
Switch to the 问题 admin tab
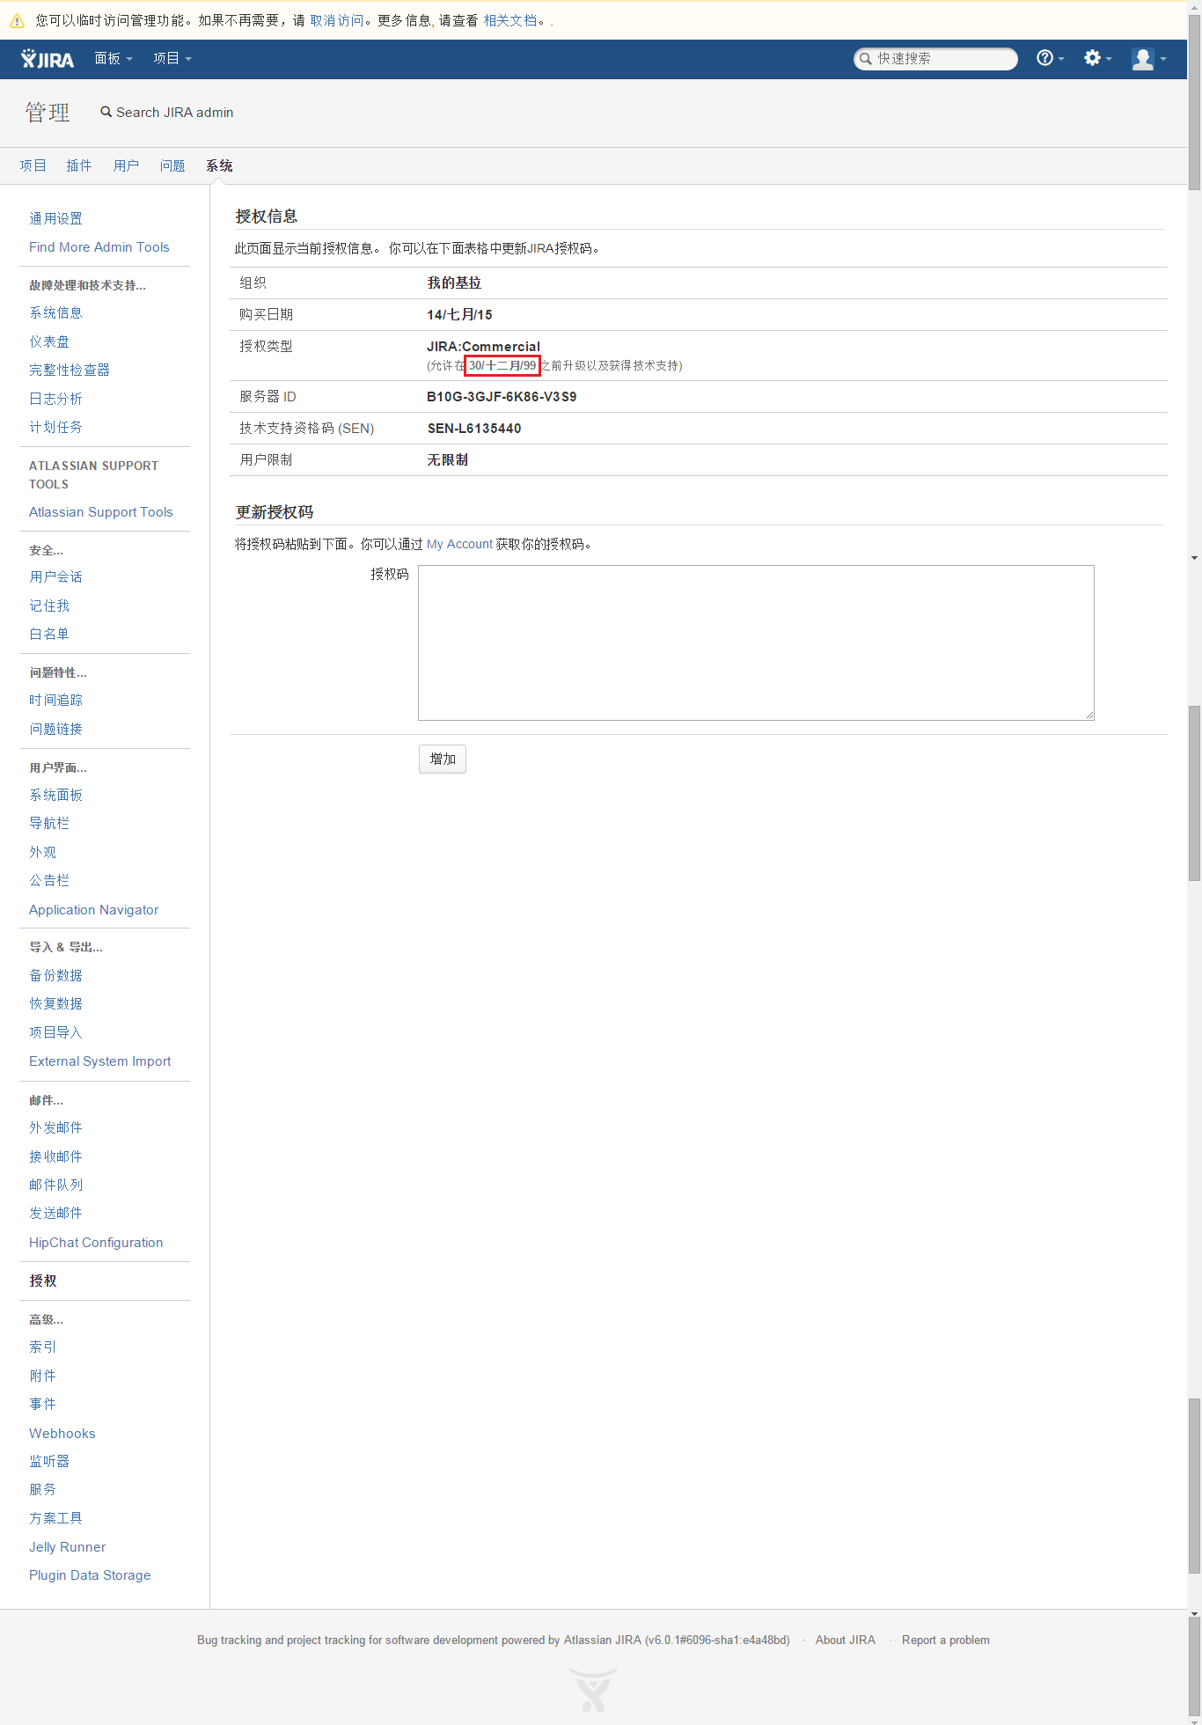pyautogui.click(x=172, y=165)
